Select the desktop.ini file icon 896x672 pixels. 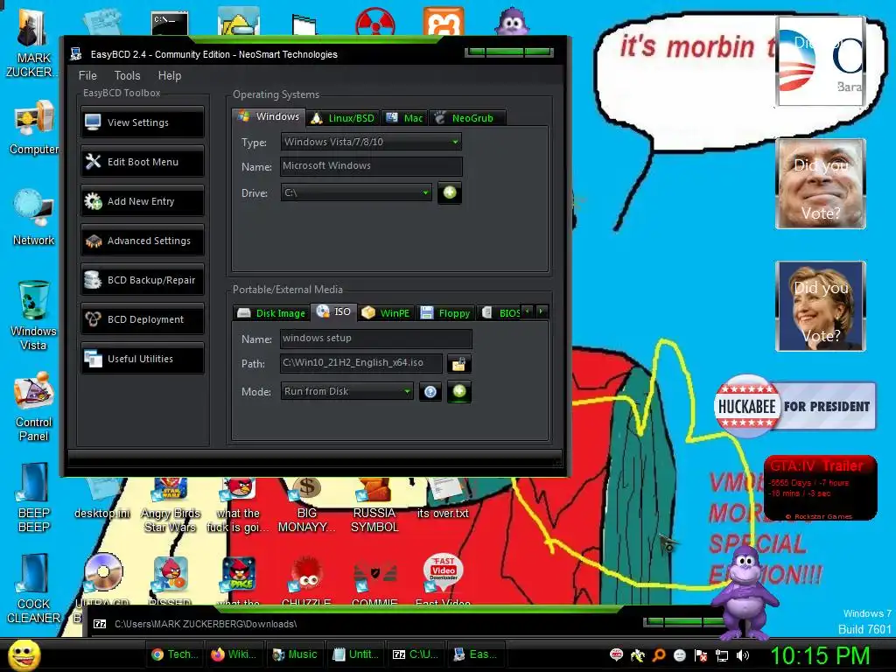(102, 498)
